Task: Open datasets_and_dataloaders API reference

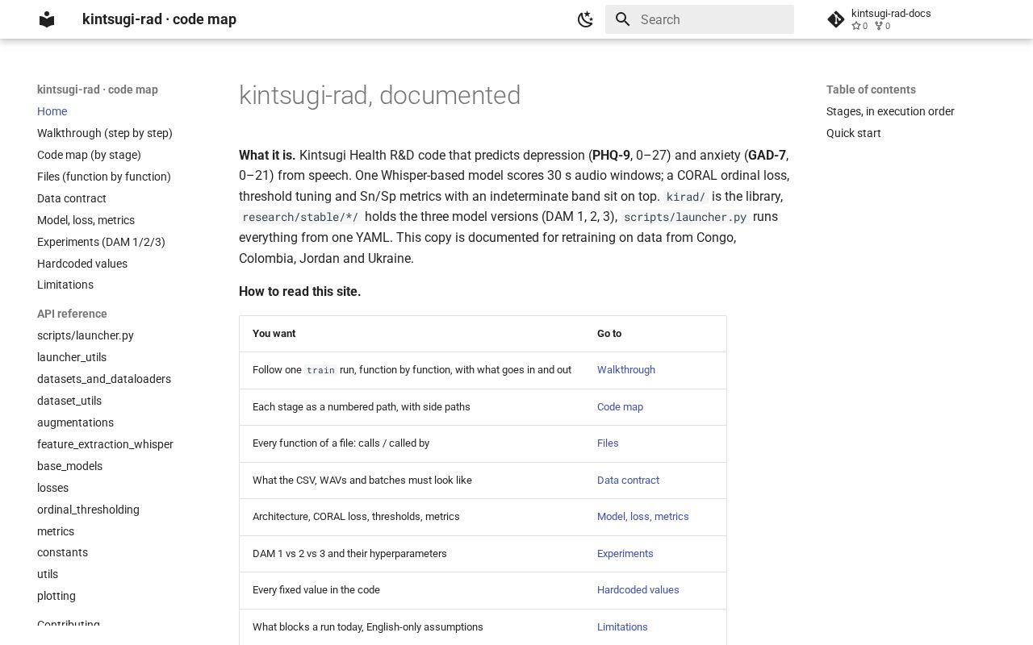Action: click(x=104, y=379)
